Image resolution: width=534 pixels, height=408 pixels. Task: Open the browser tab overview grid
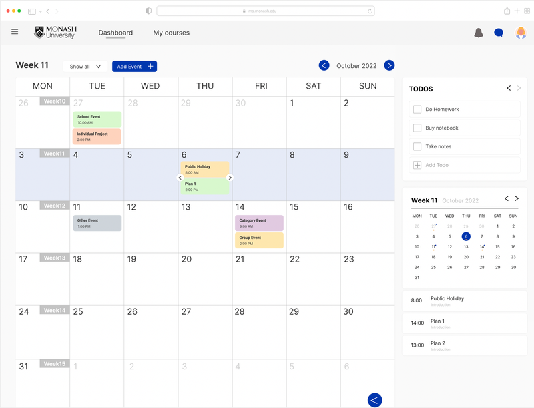527,11
